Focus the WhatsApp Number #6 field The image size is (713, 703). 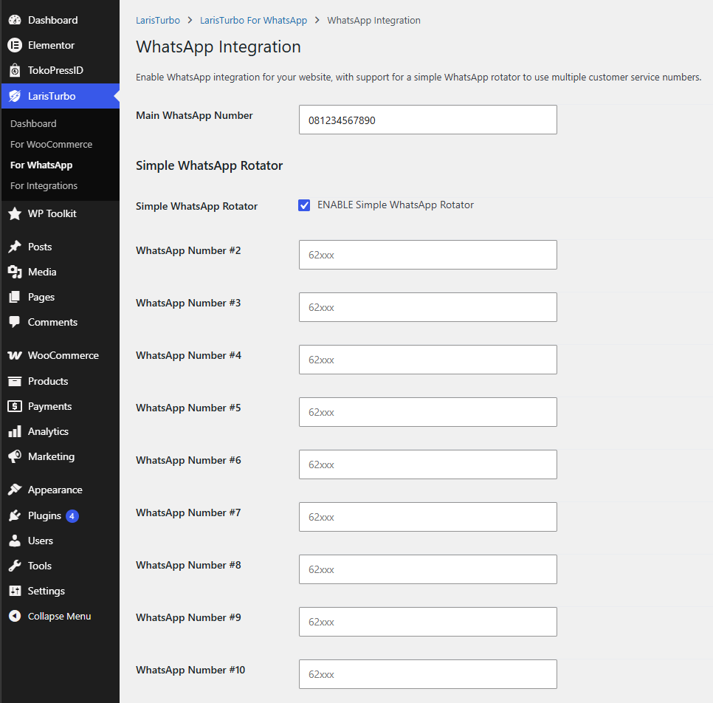pyautogui.click(x=427, y=464)
